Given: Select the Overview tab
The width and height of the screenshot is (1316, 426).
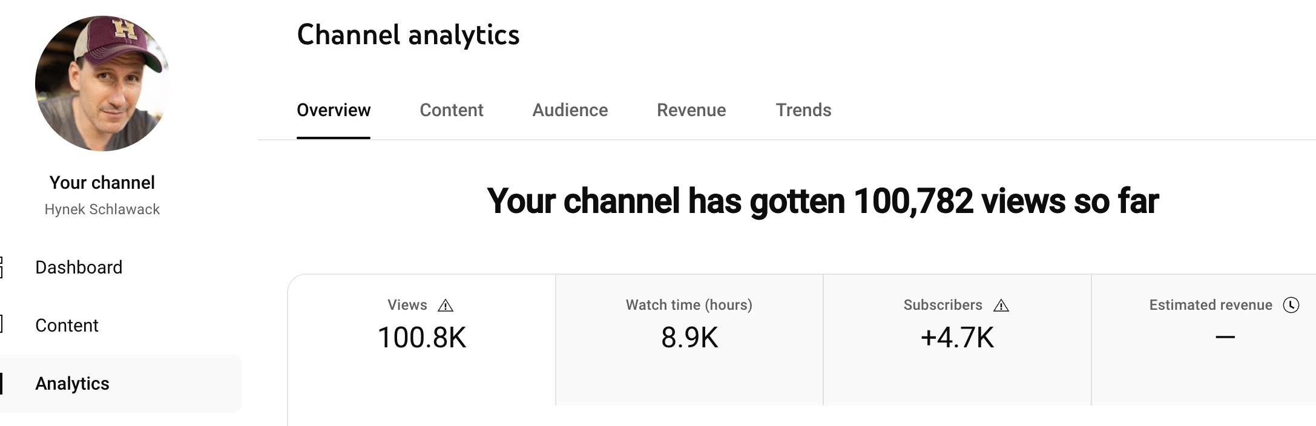Looking at the screenshot, I should (334, 110).
